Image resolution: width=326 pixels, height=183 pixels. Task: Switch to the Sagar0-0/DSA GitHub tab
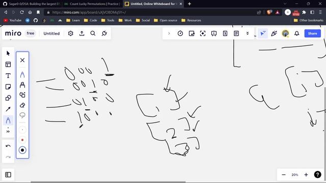click(x=31, y=4)
